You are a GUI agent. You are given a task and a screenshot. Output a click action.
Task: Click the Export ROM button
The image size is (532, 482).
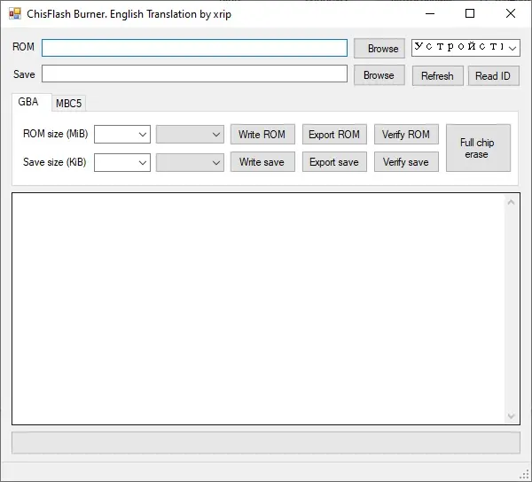(334, 134)
